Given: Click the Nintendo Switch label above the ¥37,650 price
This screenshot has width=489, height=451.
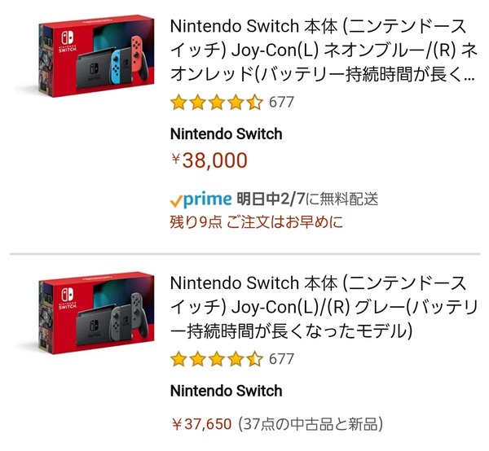Looking at the screenshot, I should 226,391.
